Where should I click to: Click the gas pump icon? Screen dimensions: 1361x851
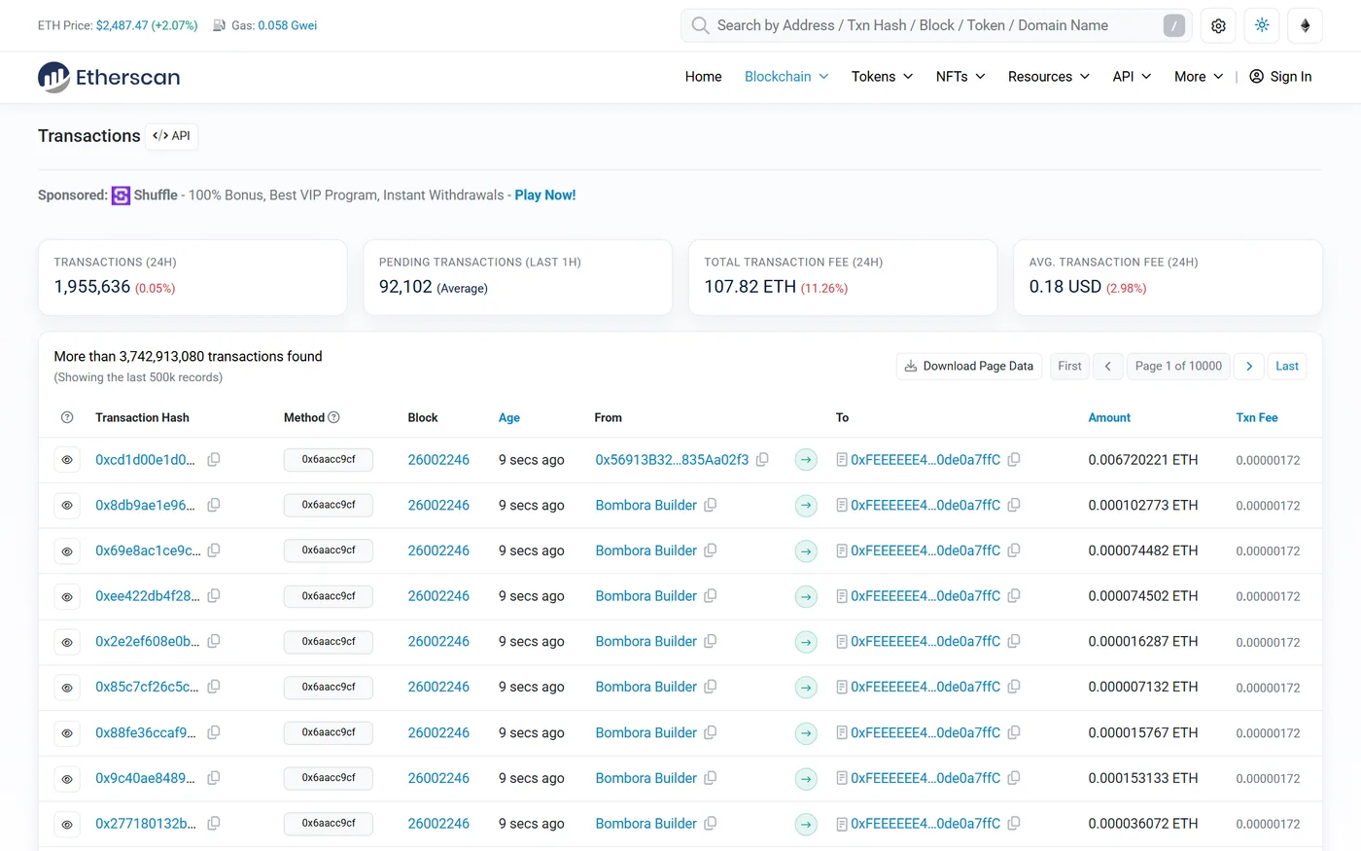[220, 25]
